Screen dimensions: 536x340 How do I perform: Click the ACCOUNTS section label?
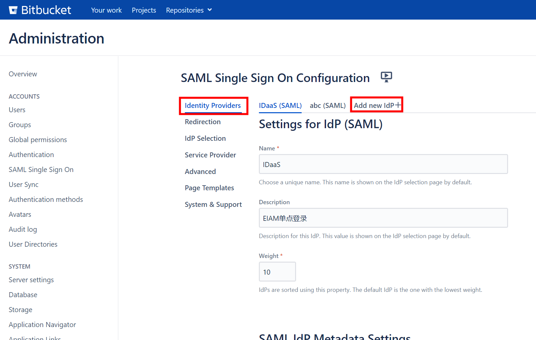click(x=24, y=97)
